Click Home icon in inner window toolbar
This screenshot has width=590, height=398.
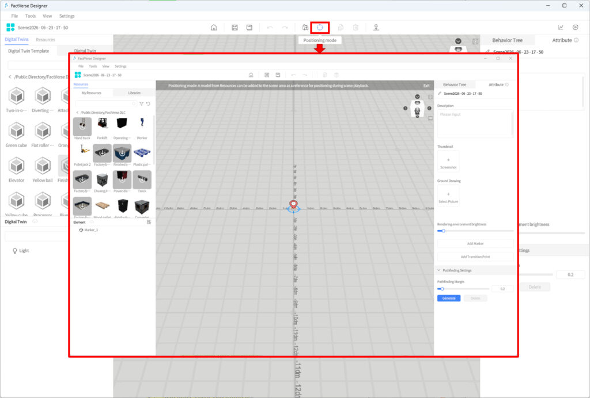(251, 75)
